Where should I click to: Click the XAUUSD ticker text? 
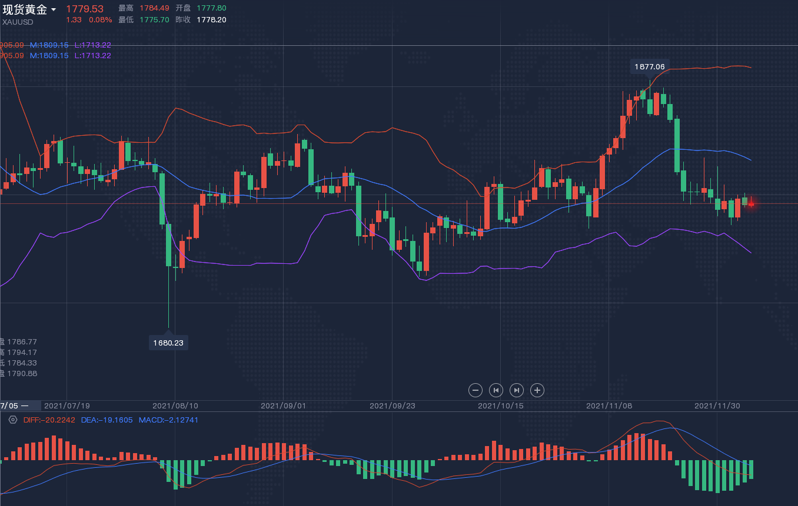pyautogui.click(x=18, y=22)
